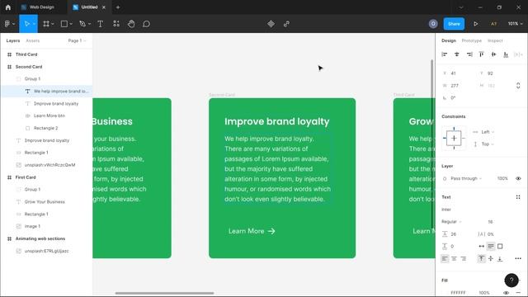Viewport: 528px width, 297px height.
Task: Open the zoom level 101% dropdown
Action: [x=515, y=24]
